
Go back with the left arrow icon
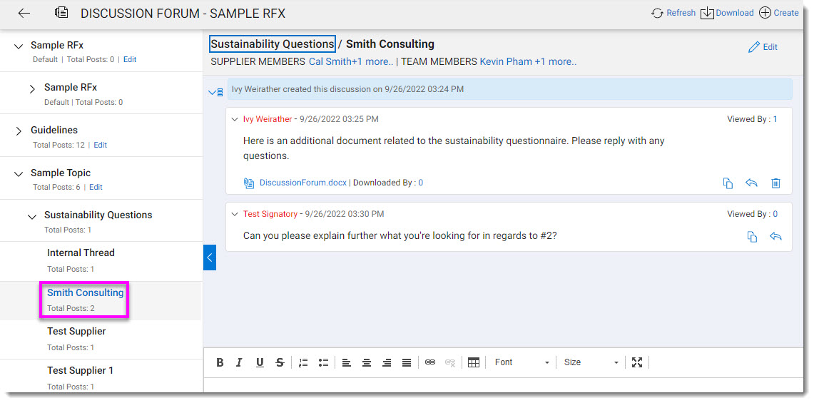[x=24, y=14]
